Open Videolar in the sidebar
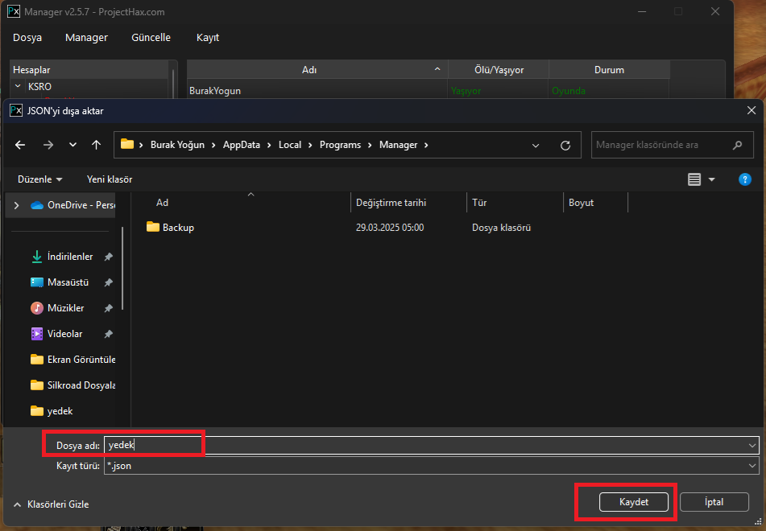Image resolution: width=766 pixels, height=531 pixels. tap(65, 334)
